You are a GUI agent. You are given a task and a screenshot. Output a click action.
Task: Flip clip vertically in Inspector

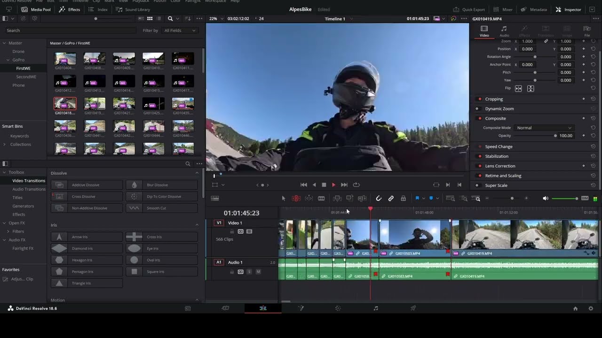pyautogui.click(x=531, y=88)
